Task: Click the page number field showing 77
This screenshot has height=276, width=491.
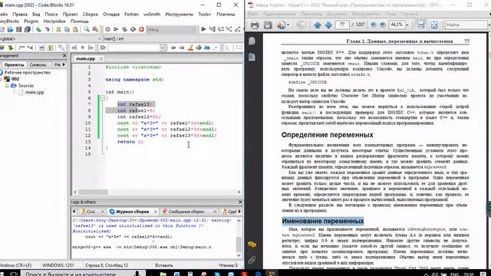Action: coord(342,25)
